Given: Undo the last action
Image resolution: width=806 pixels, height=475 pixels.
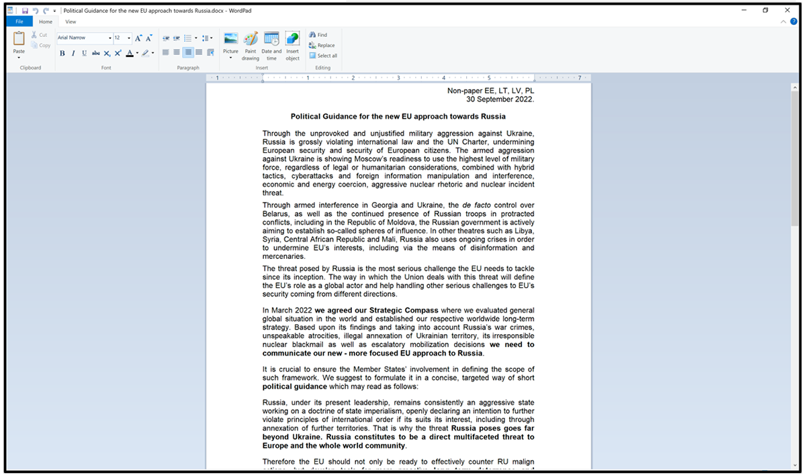Looking at the screenshot, I should (36, 11).
